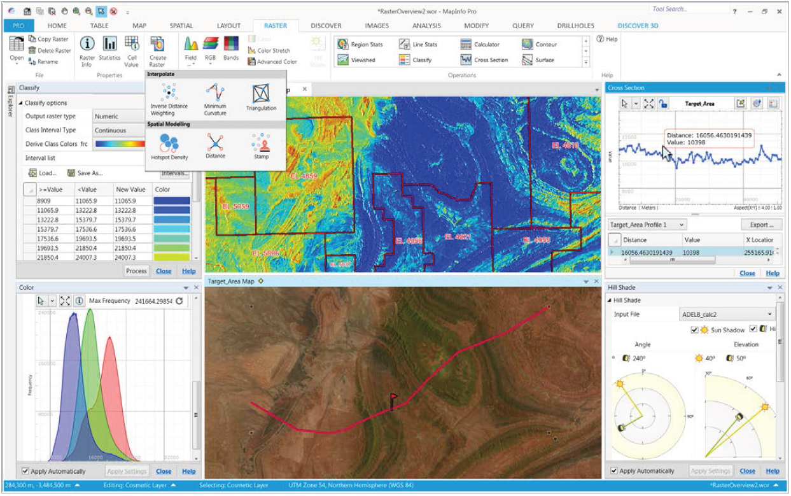This screenshot has height=496, width=791.
Task: Select the Hotspot Density spatial modelling tool
Action: coord(170,145)
